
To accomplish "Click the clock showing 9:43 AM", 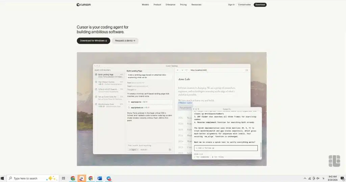I will 332,178.
